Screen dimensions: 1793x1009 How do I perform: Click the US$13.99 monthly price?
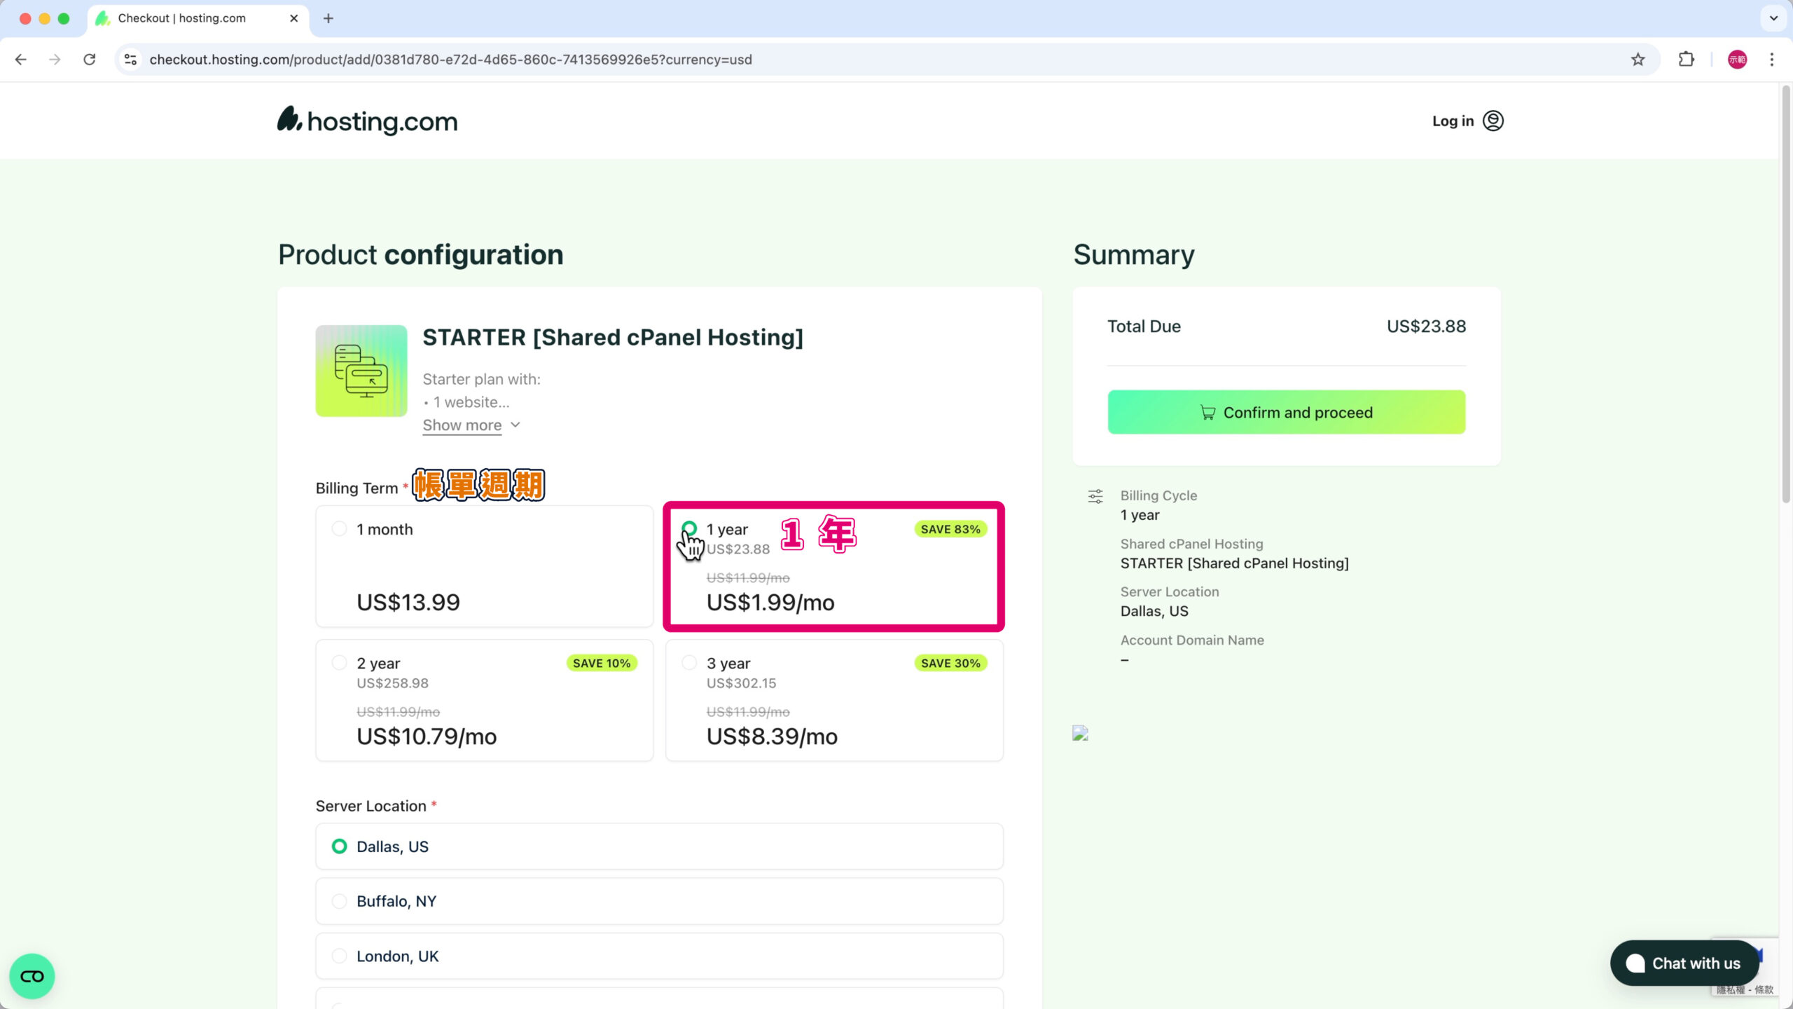tap(408, 602)
